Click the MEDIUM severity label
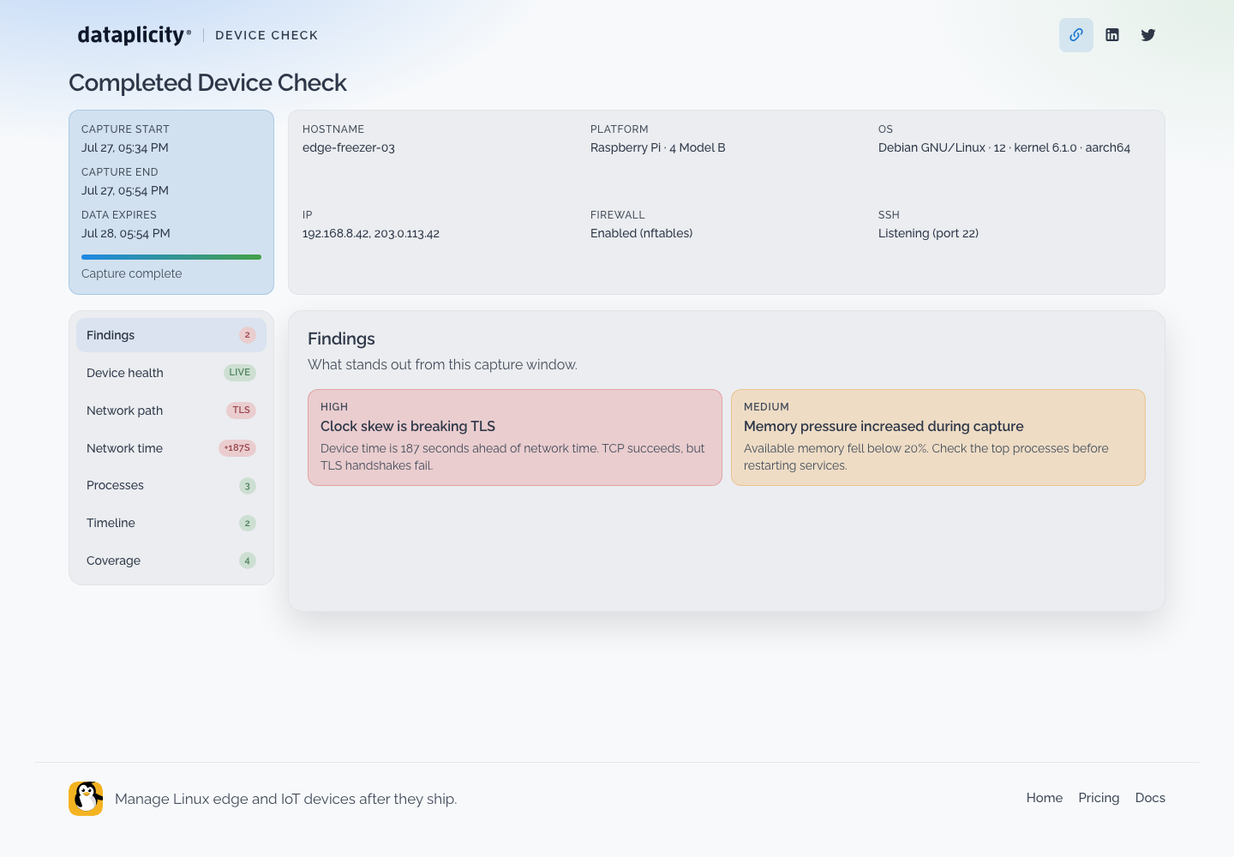1234x857 pixels. pos(766,407)
